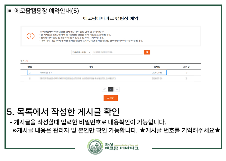This screenshot has height=161, width=226.
Task: Click the 전체 2건 total count text
Action: point(24,60)
